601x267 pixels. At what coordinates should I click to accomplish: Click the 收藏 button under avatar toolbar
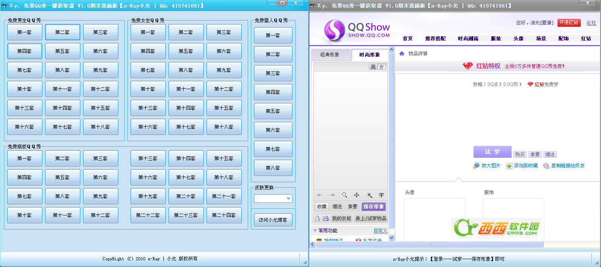coord(322,206)
